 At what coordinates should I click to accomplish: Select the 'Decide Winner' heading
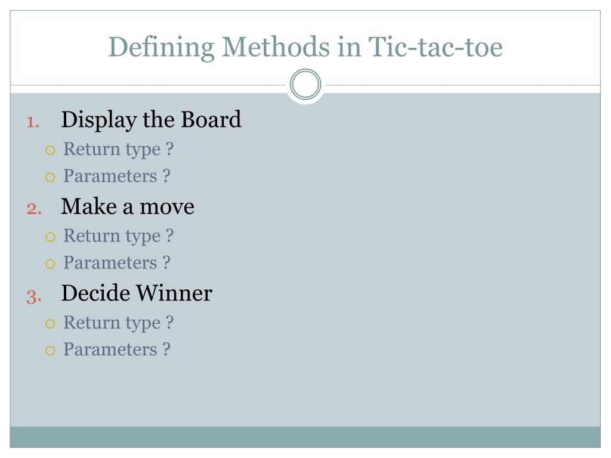tap(137, 293)
